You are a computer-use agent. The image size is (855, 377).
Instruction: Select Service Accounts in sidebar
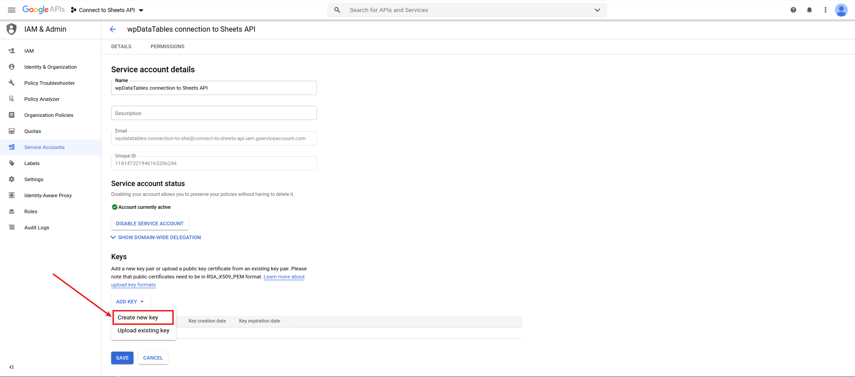[50, 147]
